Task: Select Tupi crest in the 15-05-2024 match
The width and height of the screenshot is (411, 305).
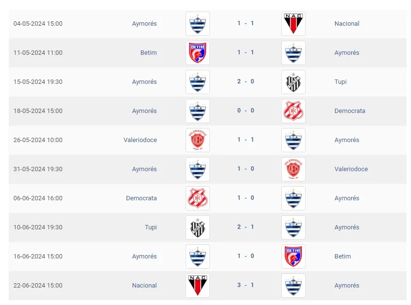Action: (293, 82)
